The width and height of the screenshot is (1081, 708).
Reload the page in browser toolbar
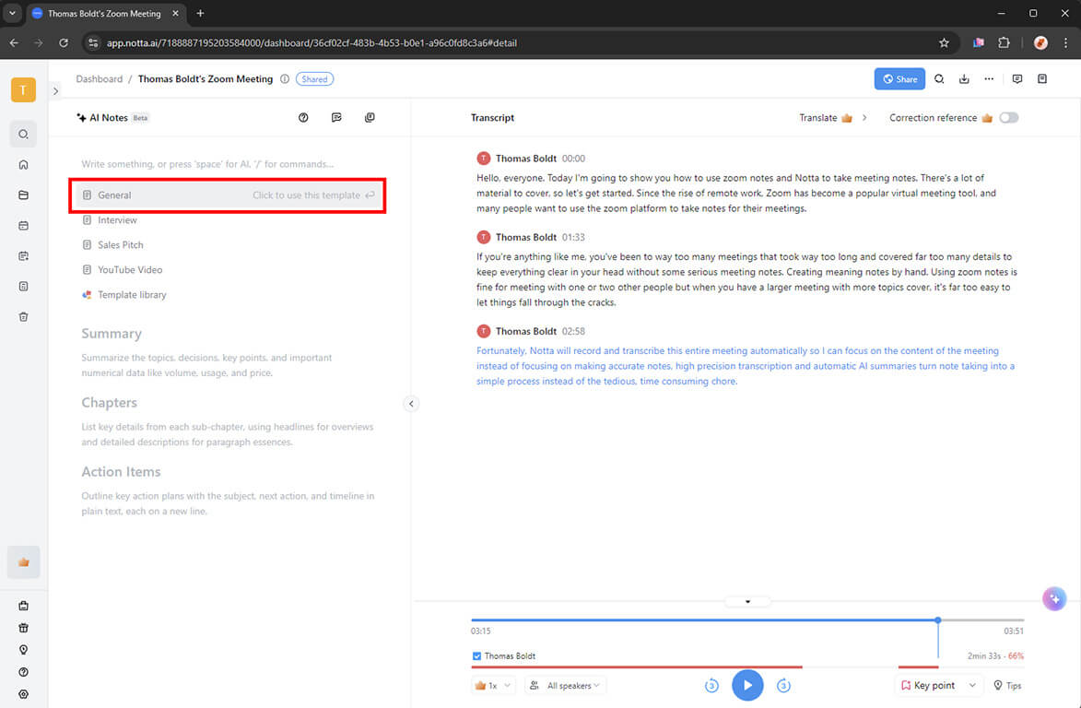[x=64, y=42]
